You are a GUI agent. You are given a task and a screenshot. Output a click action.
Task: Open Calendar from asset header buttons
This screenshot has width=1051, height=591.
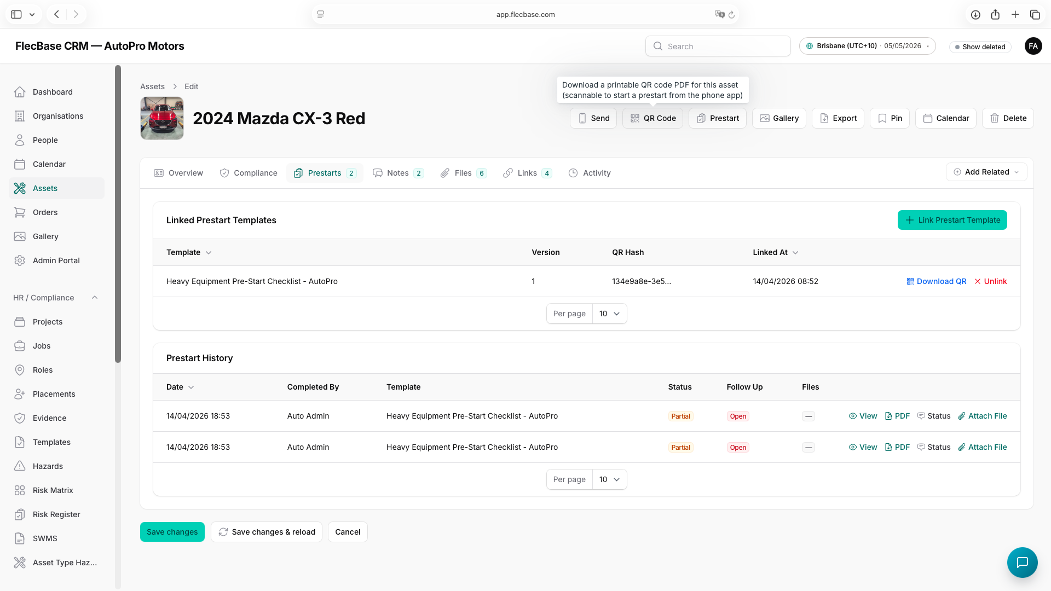point(946,118)
